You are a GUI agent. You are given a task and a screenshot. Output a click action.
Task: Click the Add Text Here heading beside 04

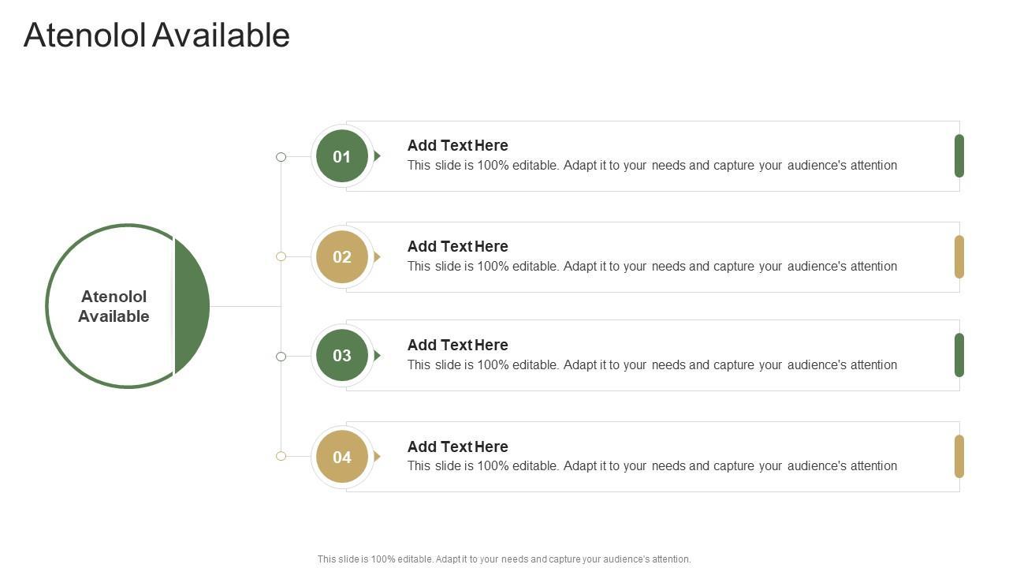point(457,447)
